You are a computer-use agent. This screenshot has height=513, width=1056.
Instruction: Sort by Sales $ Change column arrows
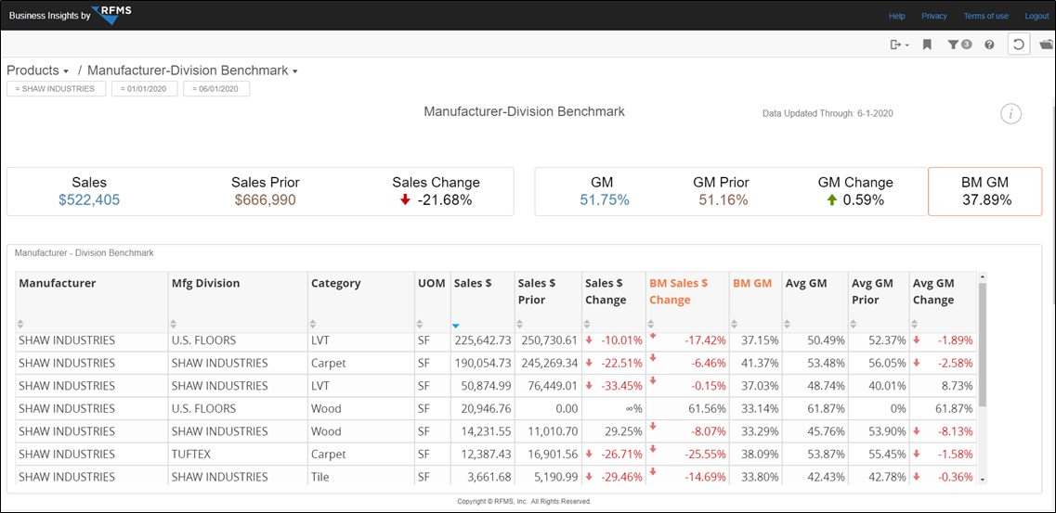coord(588,324)
